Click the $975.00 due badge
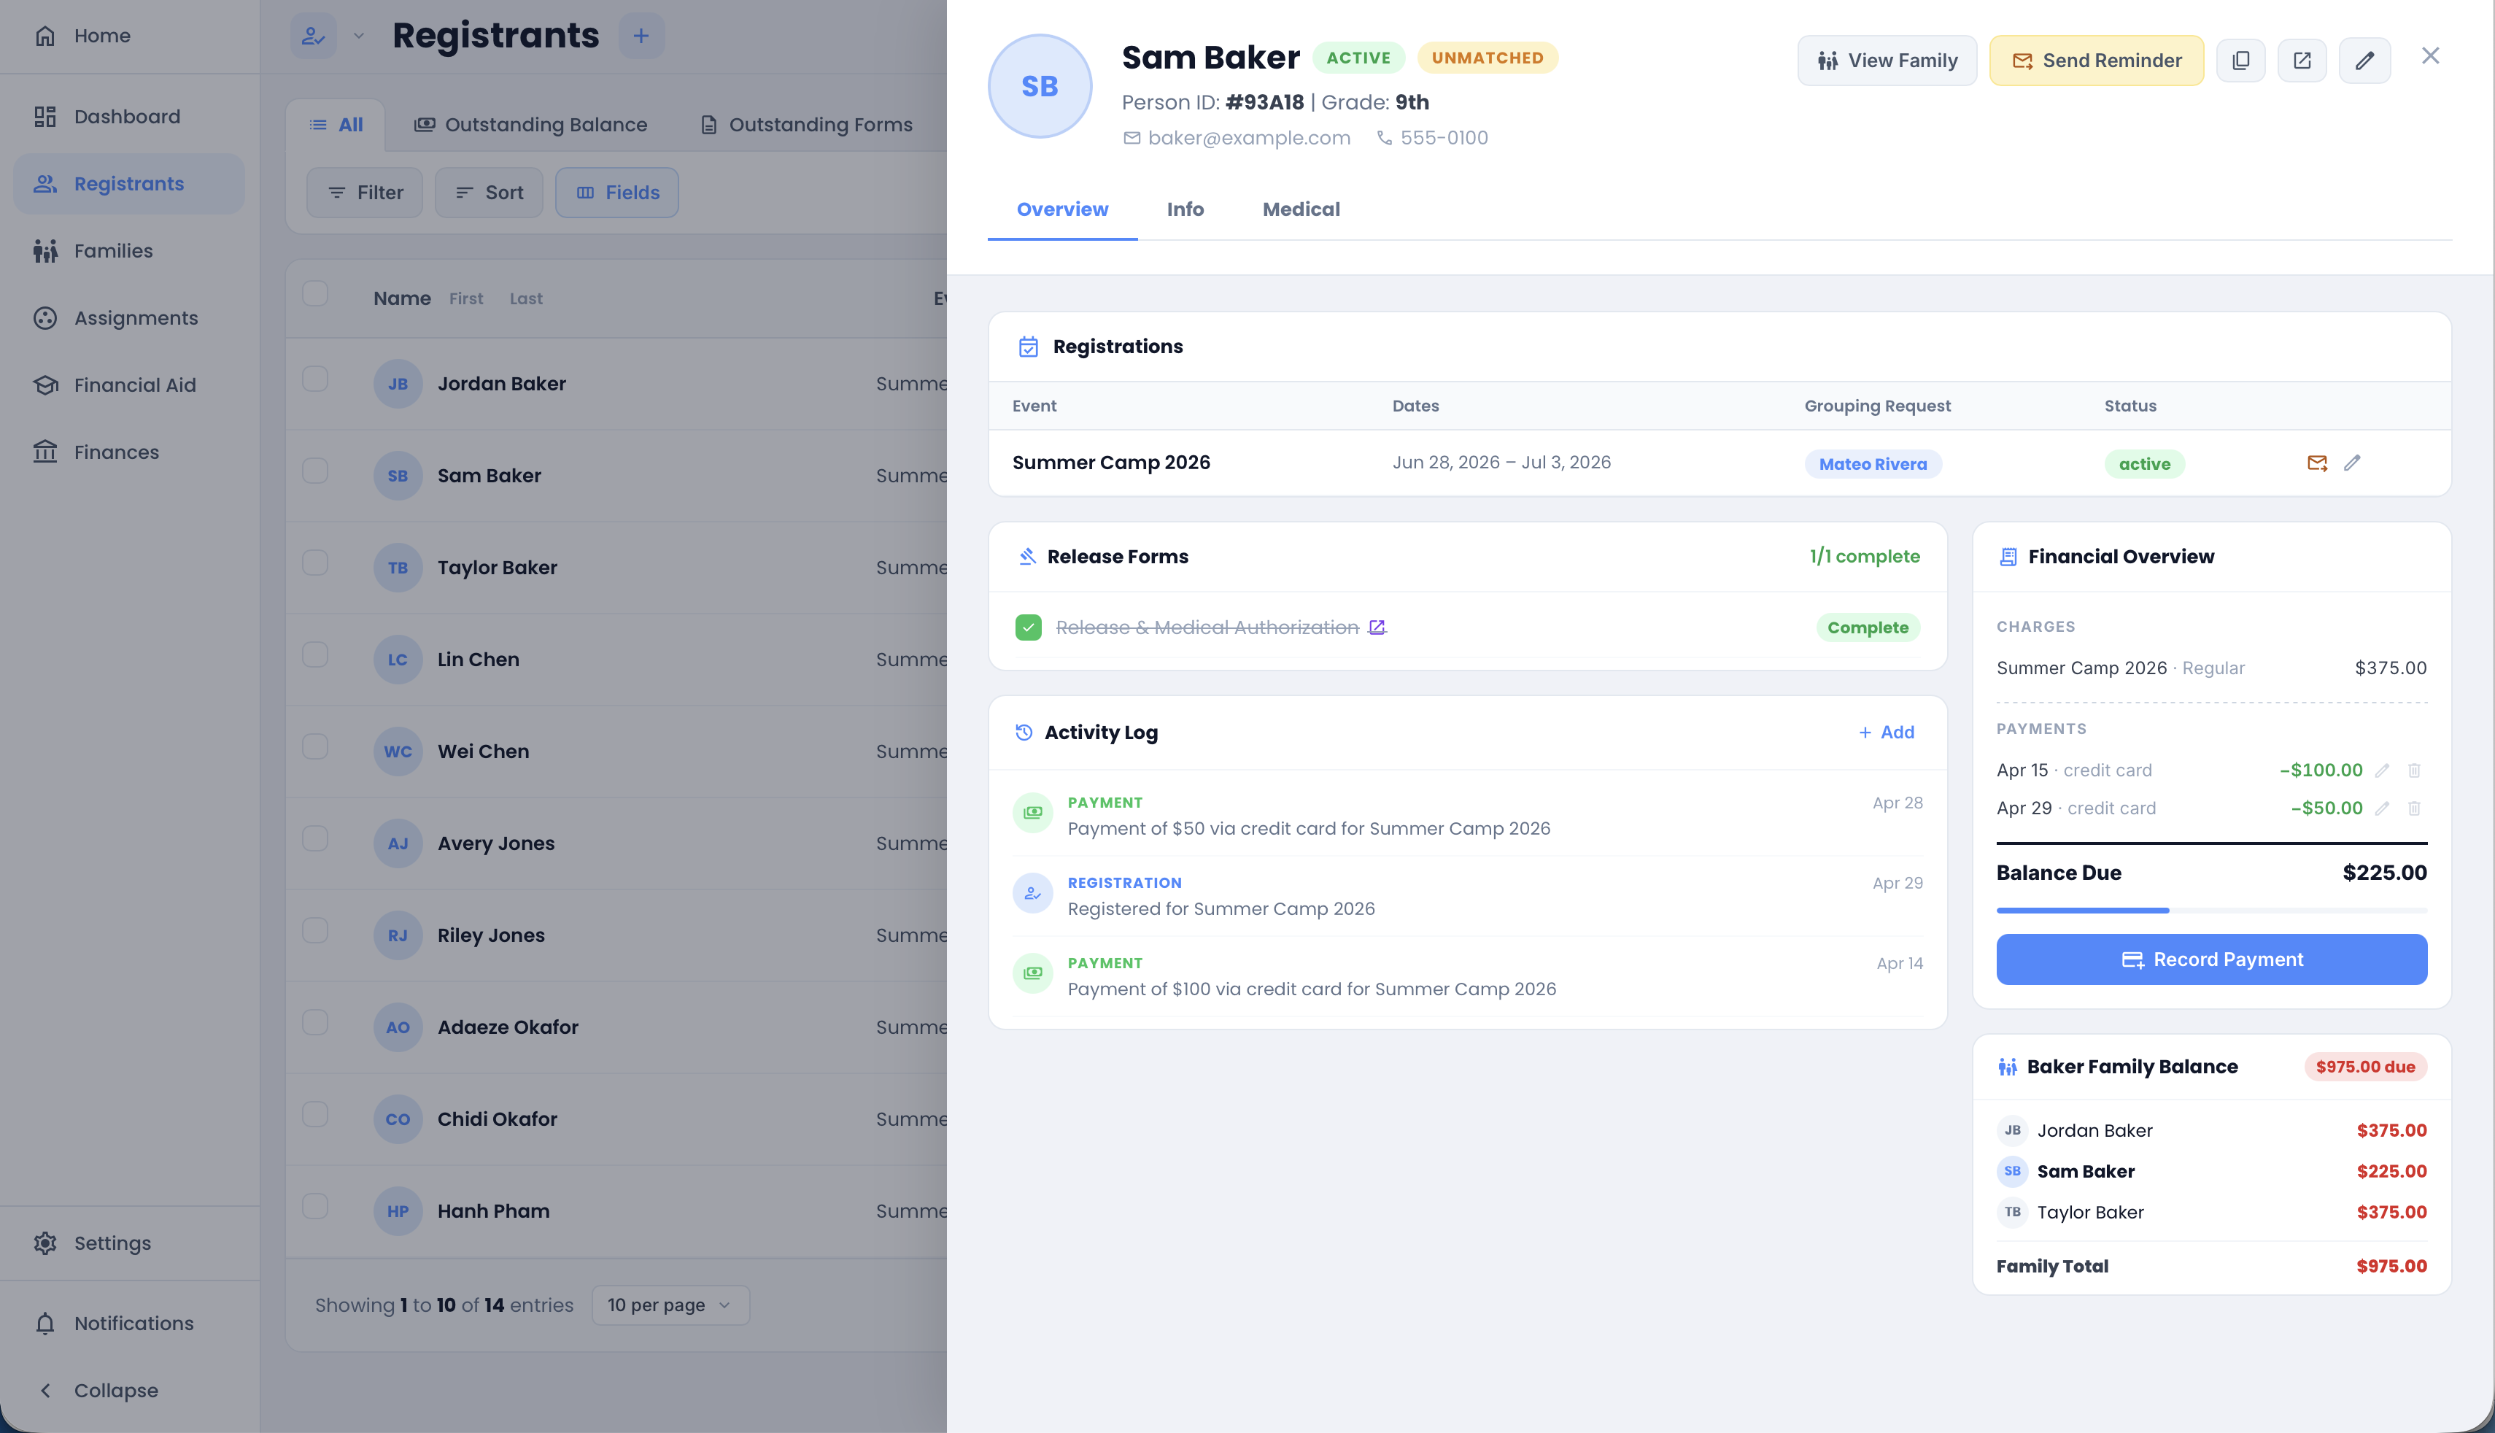The height and width of the screenshot is (1433, 2495). (2365, 1067)
